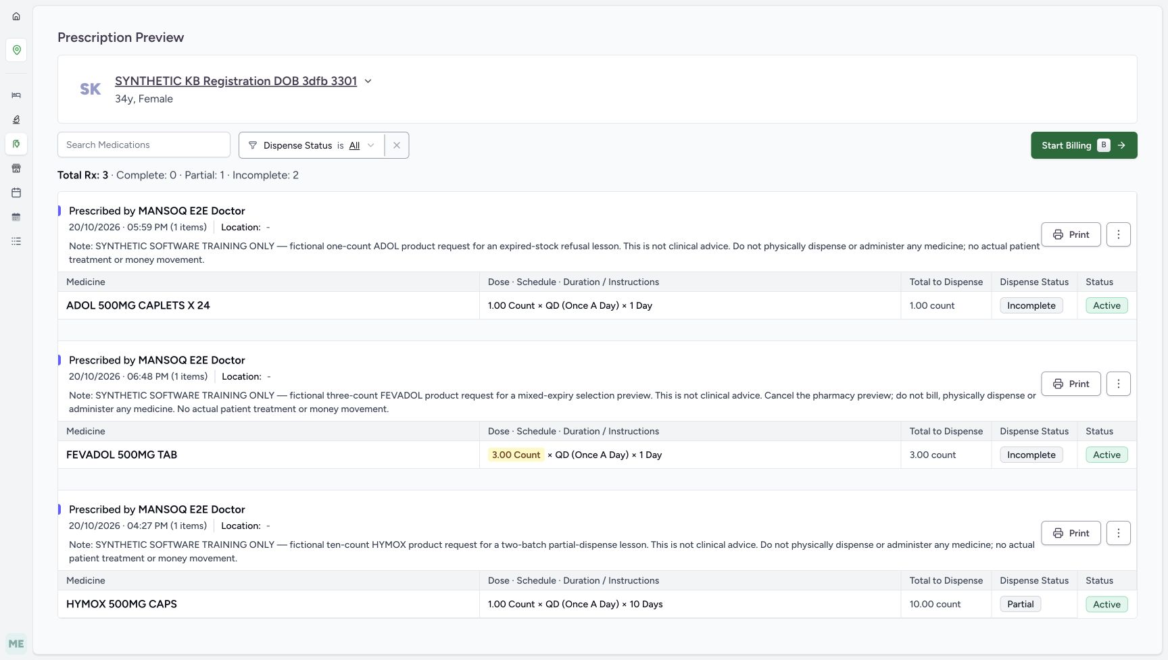This screenshot has height=660, width=1168.
Task: Focus the Search Medications field
Action: point(144,145)
